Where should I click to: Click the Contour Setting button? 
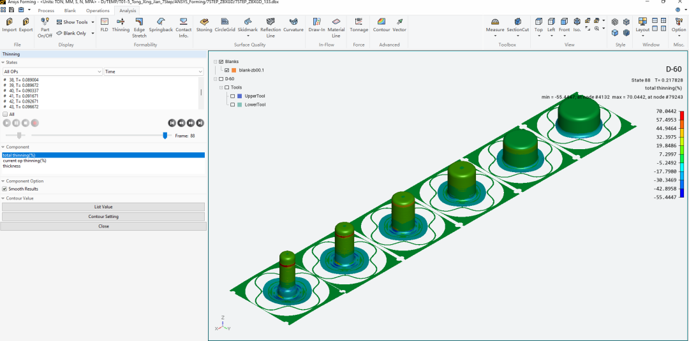pyautogui.click(x=103, y=217)
